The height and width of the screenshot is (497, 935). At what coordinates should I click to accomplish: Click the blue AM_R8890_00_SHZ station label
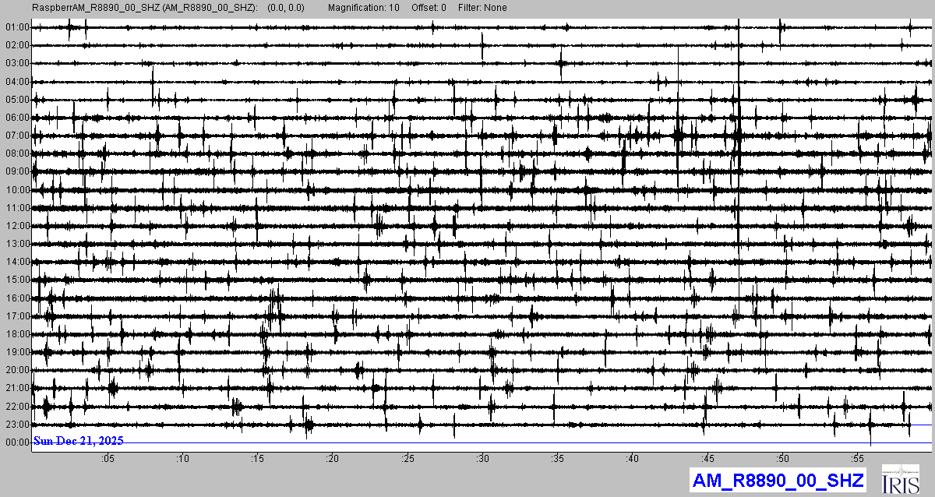777,480
